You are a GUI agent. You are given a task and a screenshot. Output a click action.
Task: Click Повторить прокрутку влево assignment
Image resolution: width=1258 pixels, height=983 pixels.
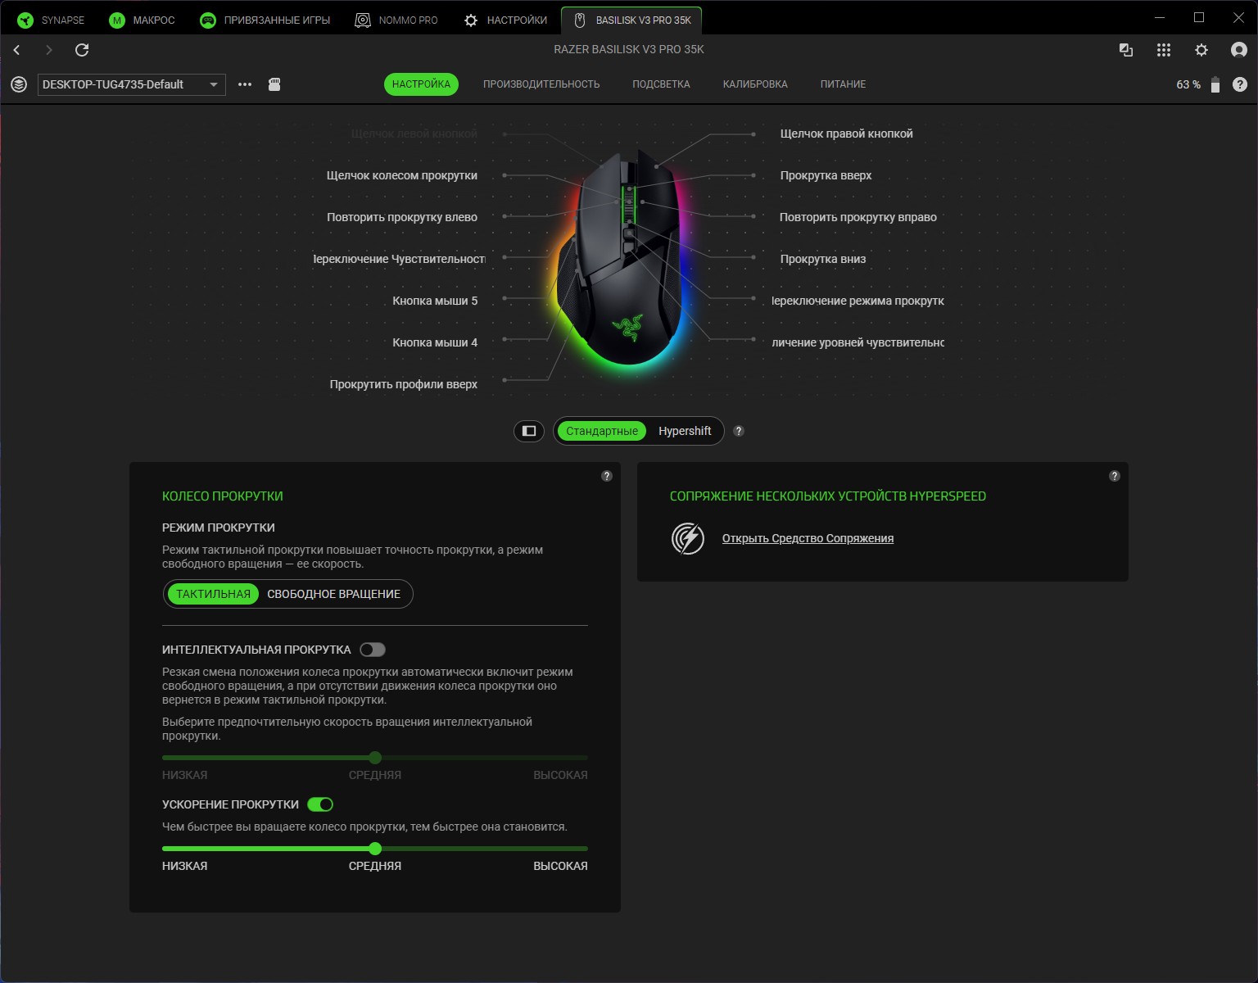coord(401,217)
